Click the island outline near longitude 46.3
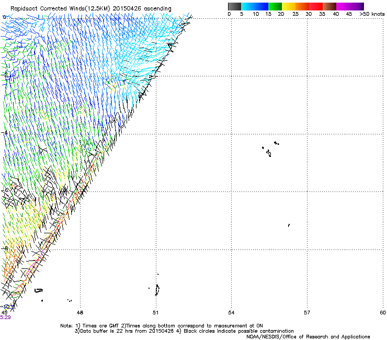 (39, 291)
